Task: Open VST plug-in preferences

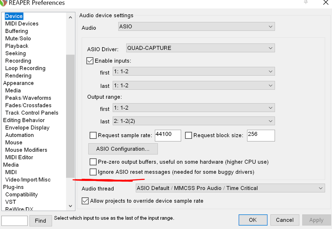Action: click(x=11, y=202)
